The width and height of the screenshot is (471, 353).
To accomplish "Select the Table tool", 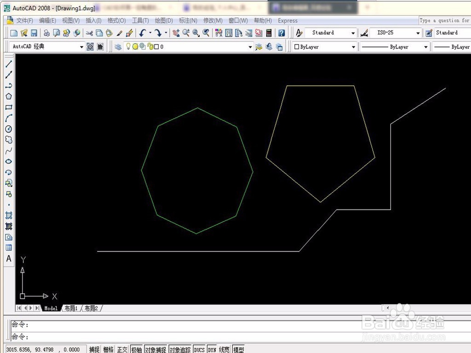I will point(8,248).
